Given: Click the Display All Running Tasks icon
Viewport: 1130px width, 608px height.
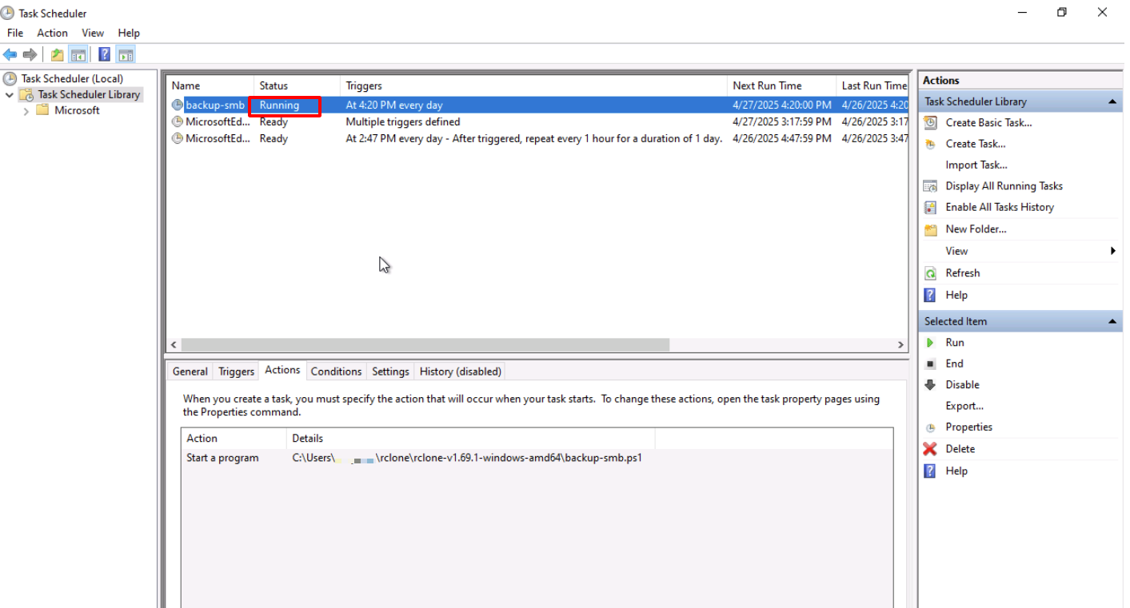Looking at the screenshot, I should (x=930, y=186).
